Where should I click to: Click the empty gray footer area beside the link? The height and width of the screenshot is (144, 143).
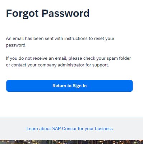pyautogui.click(x=128, y=129)
